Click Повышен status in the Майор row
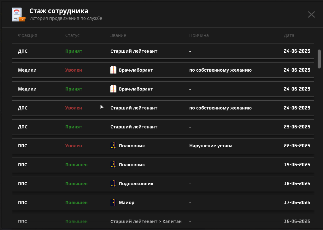This screenshot has width=323, height=230. click(76, 203)
